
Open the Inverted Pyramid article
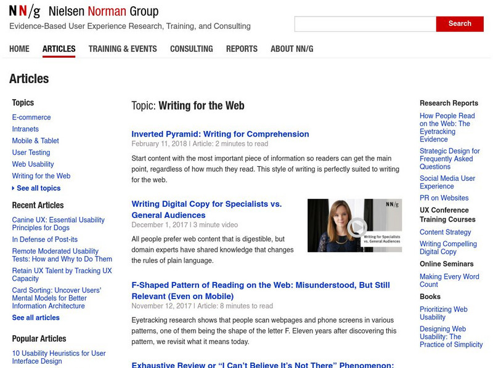coord(221,134)
